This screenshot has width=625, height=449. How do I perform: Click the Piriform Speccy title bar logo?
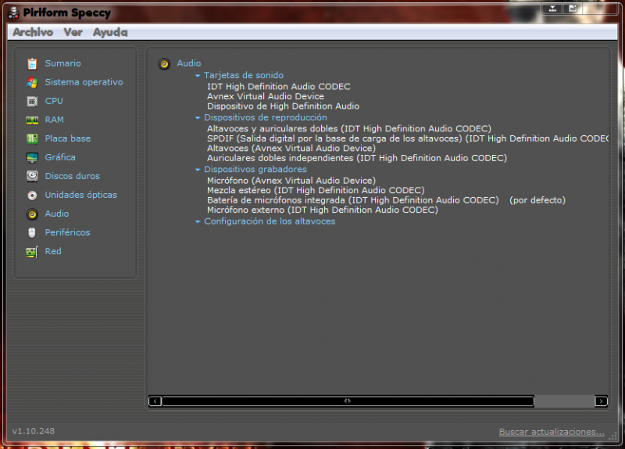point(13,13)
